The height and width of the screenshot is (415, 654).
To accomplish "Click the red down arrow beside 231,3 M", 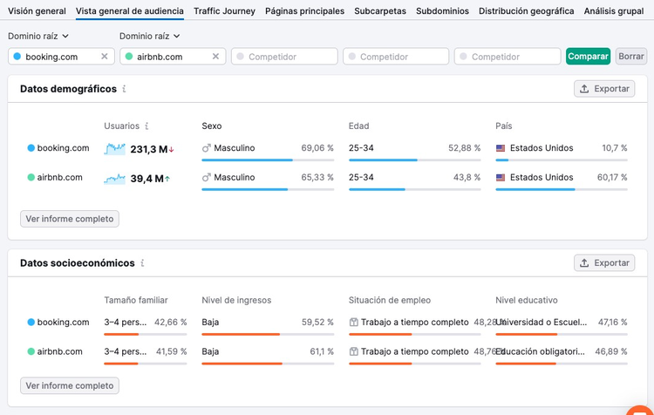I will click(x=172, y=149).
